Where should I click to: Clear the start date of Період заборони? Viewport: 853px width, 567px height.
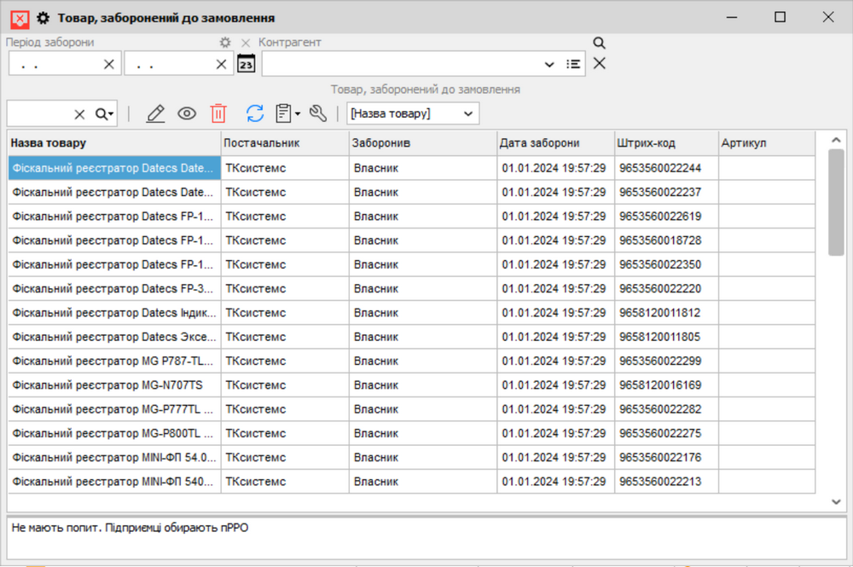pyautogui.click(x=109, y=64)
